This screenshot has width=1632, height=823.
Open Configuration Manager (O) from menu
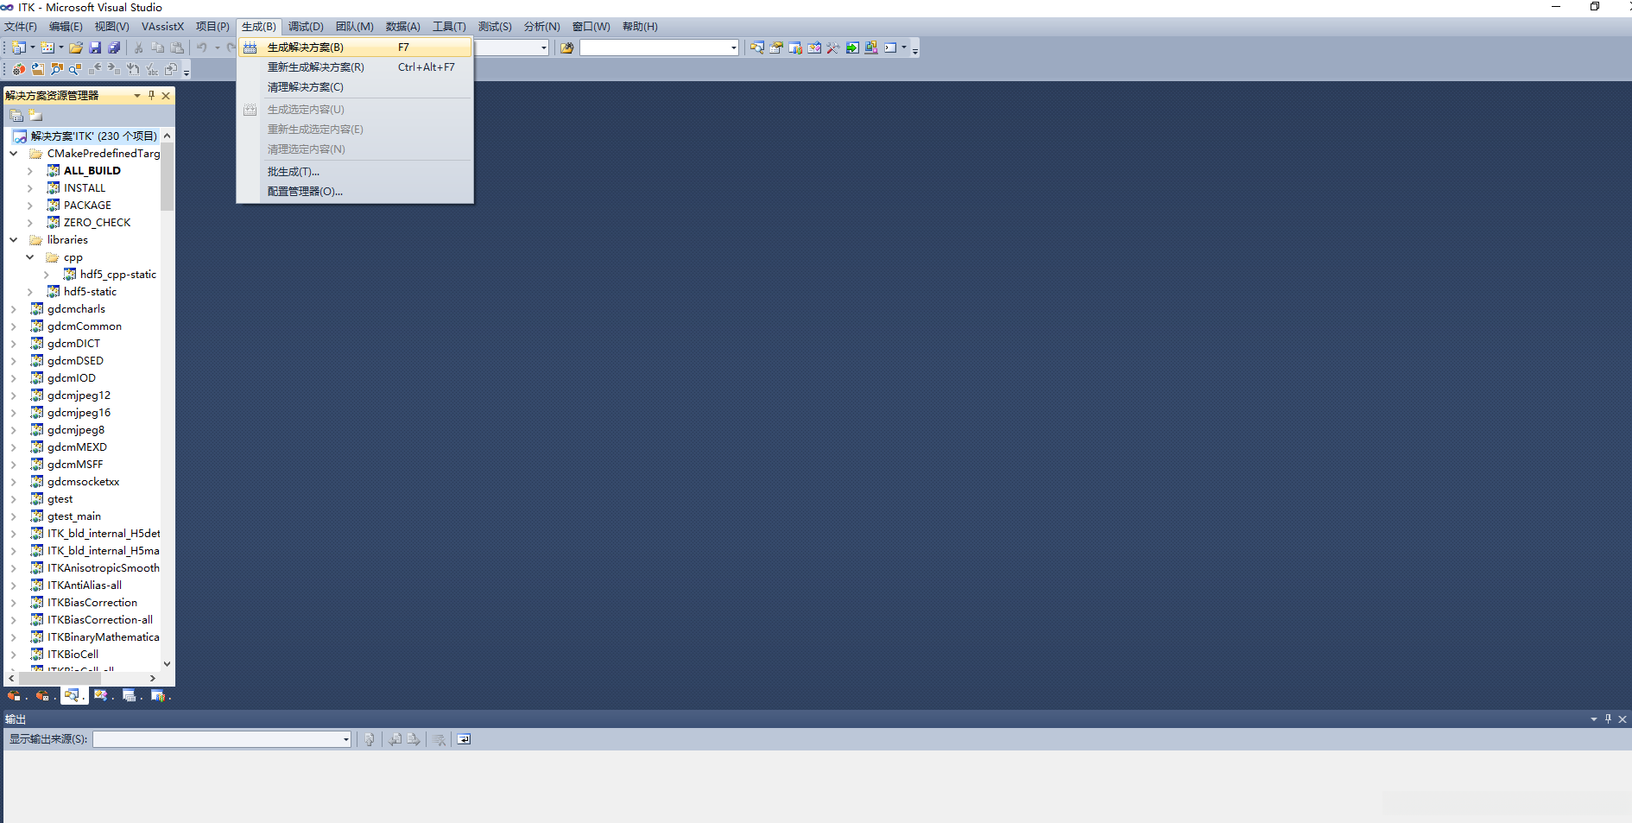point(356,192)
